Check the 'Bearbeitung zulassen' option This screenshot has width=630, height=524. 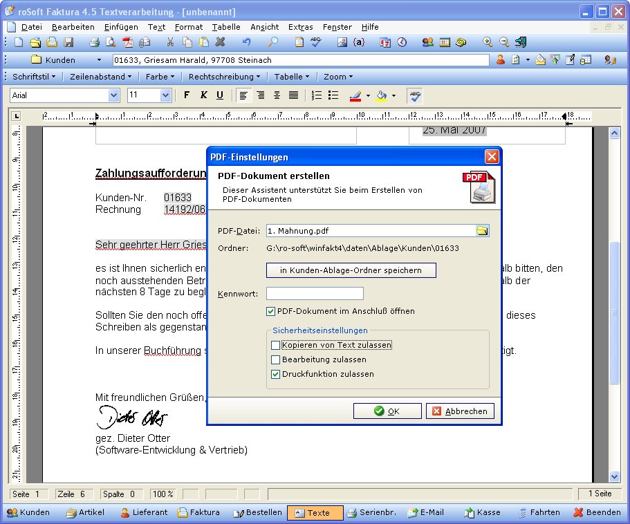click(276, 359)
